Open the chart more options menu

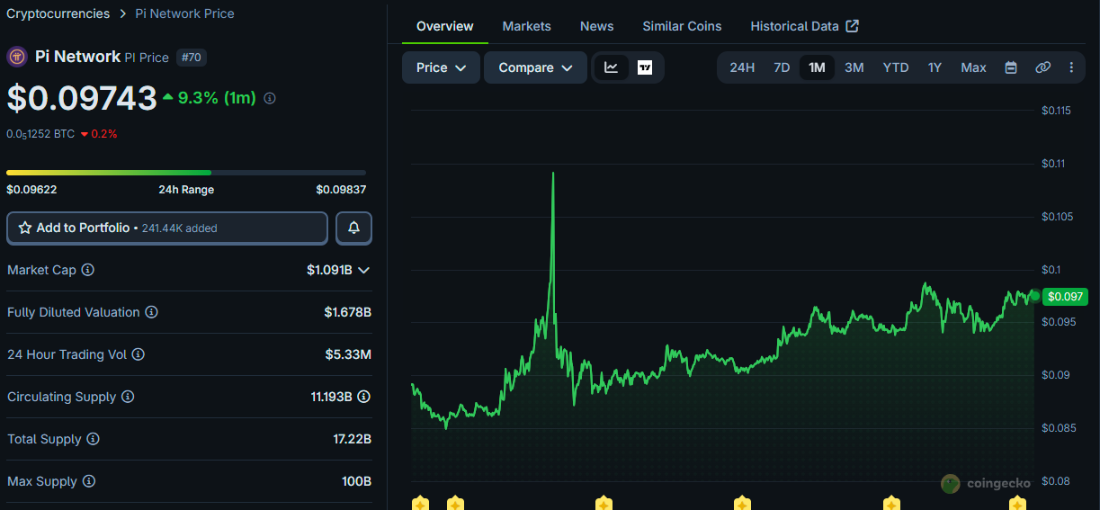pos(1071,67)
